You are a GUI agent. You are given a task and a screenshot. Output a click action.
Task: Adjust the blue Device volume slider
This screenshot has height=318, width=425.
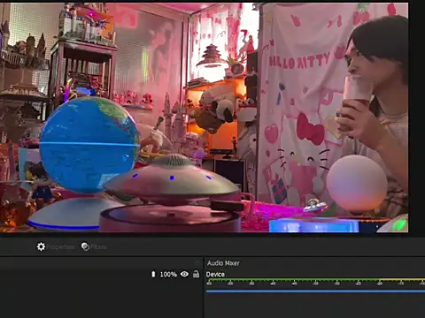pos(315,291)
